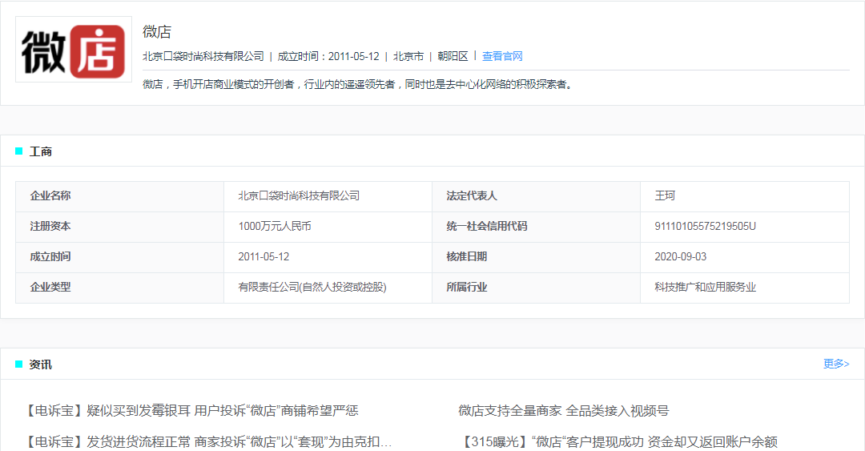
Task: Open news 发货进货流程正常 商家投诉微店
Action: click(x=207, y=441)
